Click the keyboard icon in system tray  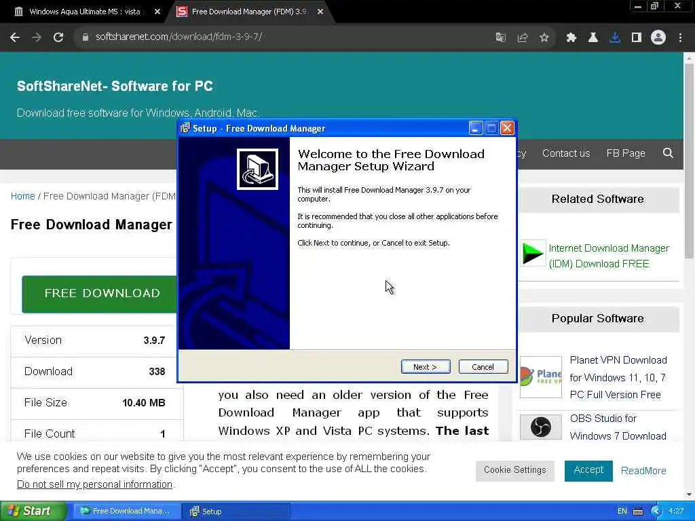[638, 512]
